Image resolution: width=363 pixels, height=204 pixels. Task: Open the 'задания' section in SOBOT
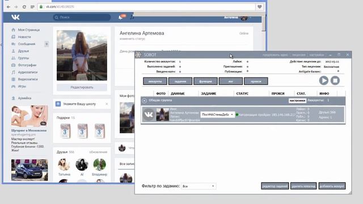pos(180,82)
